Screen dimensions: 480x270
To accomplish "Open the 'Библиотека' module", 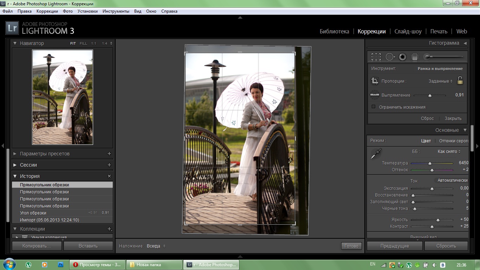I will (x=334, y=31).
